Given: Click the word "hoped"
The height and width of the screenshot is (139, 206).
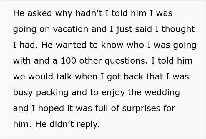Looking at the screenshot, I should click(x=51, y=109).
